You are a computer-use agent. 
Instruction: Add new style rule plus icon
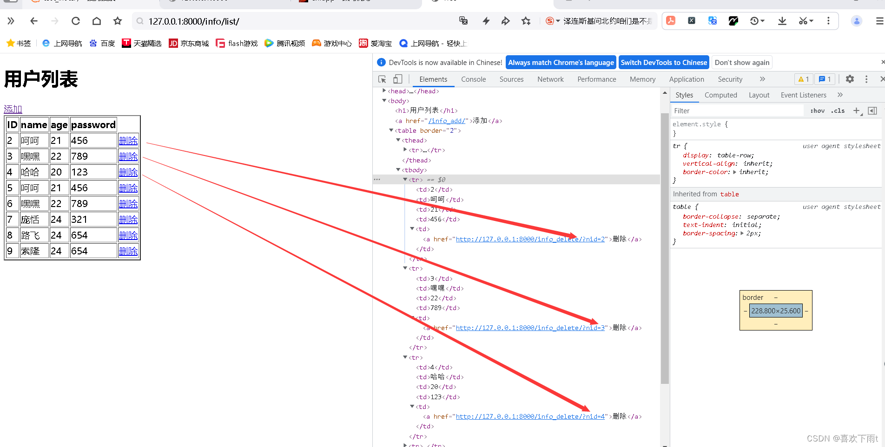(x=857, y=110)
